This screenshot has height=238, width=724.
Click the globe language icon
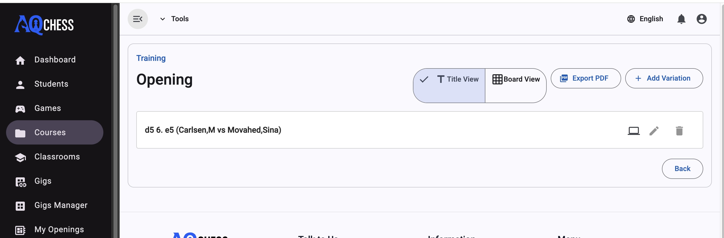[x=631, y=19]
